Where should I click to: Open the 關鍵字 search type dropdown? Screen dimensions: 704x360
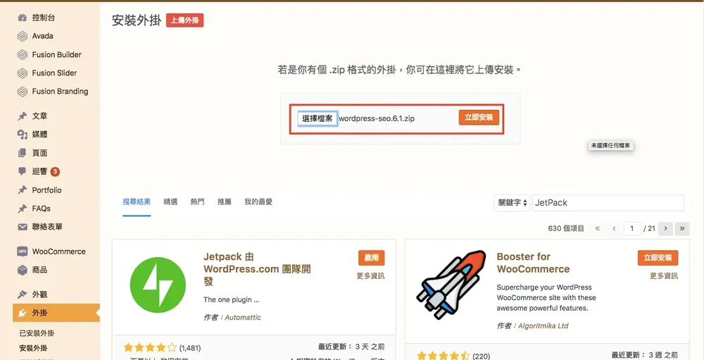point(512,203)
